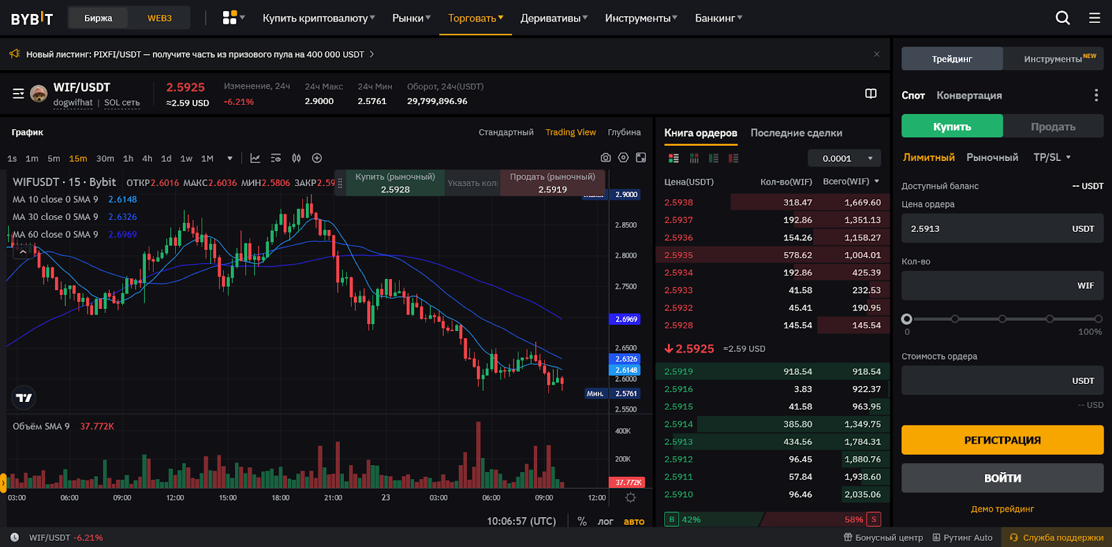Set order amount slider to 100%
The height and width of the screenshot is (547, 1112).
[x=1098, y=319]
